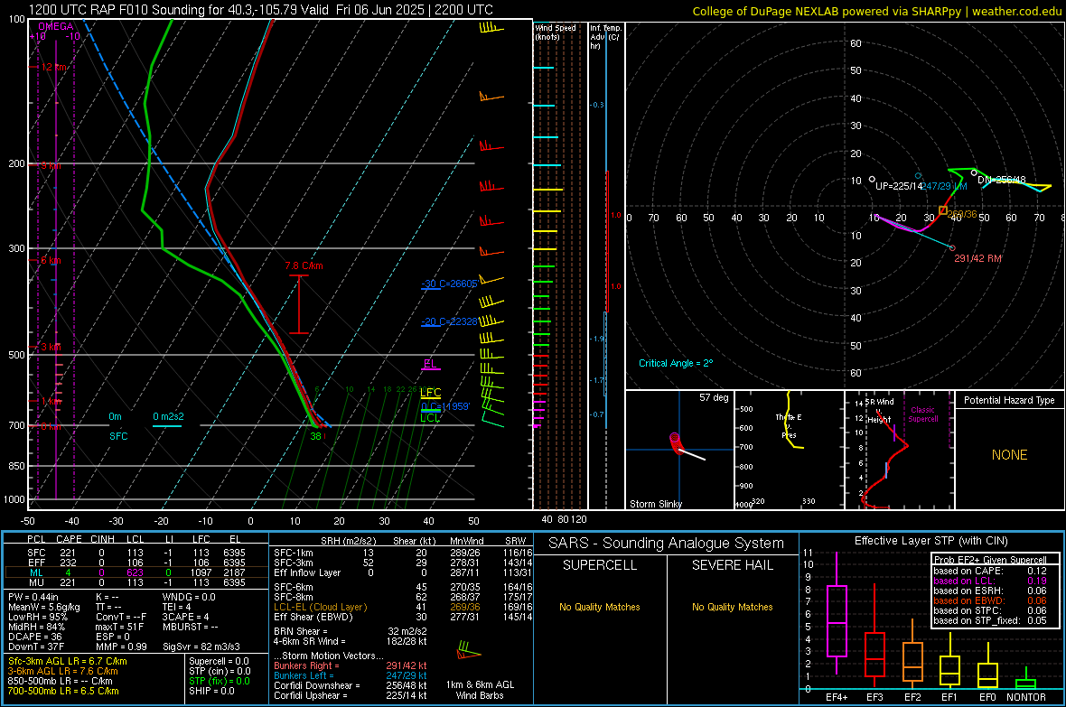The image size is (1066, 707).
Task: Click the sounding title with valid time
Action: pos(261,10)
